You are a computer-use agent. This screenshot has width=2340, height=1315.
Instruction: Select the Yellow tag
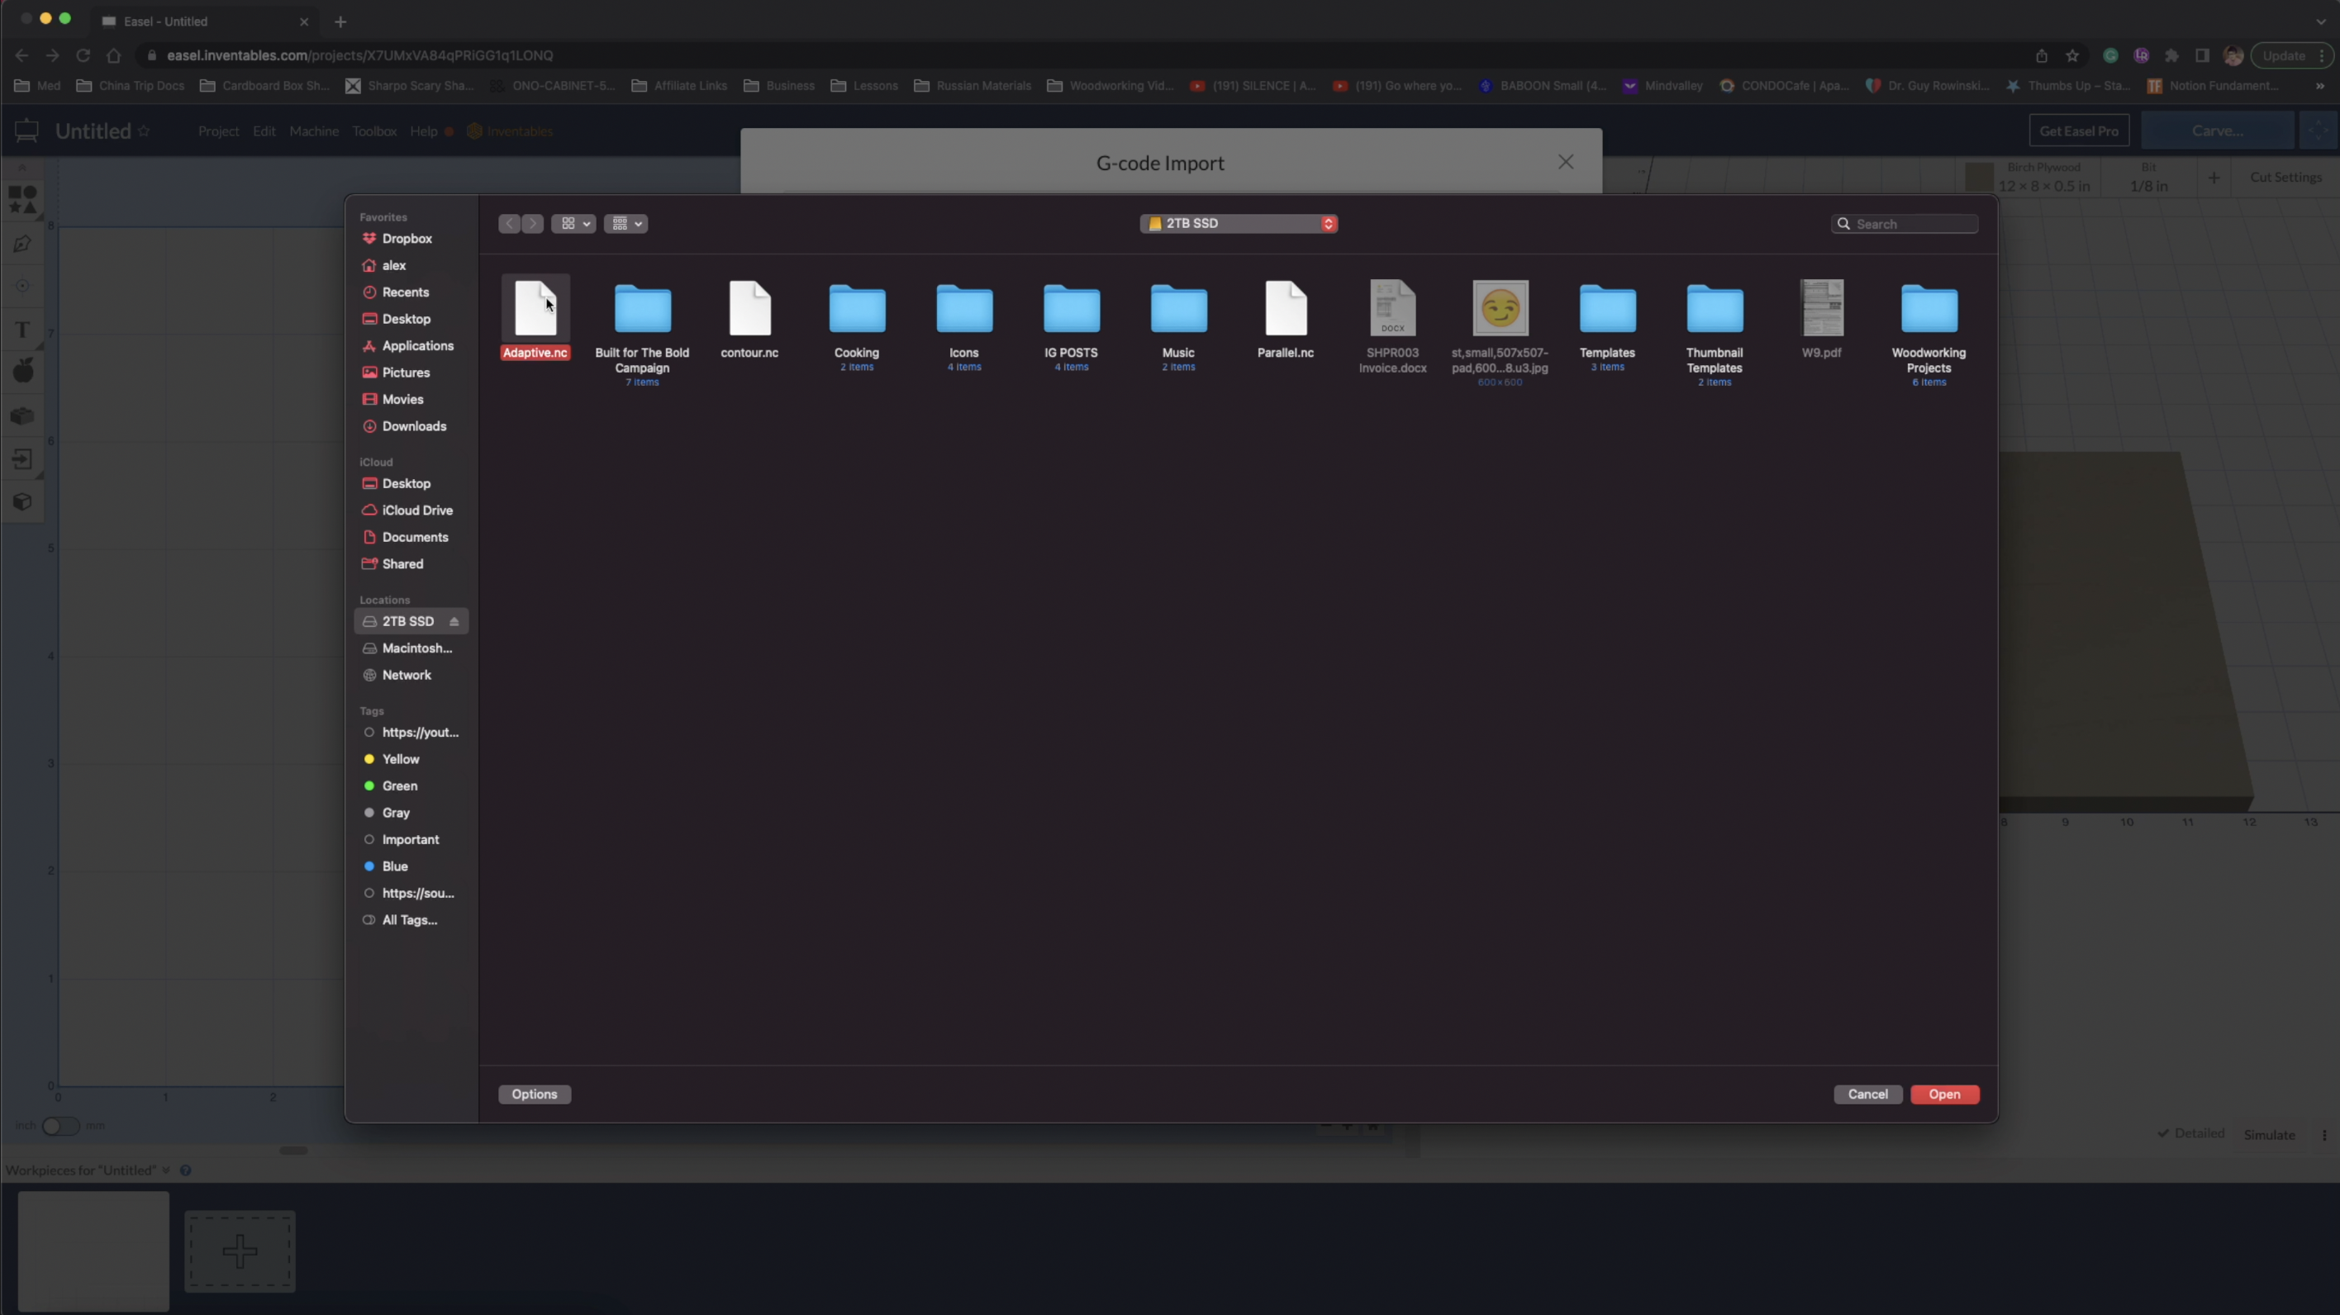pos(400,759)
